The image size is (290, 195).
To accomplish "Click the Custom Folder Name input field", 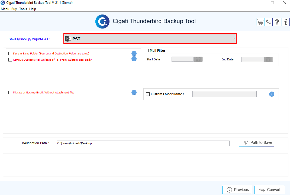I will pyautogui.click(x=224, y=94).
